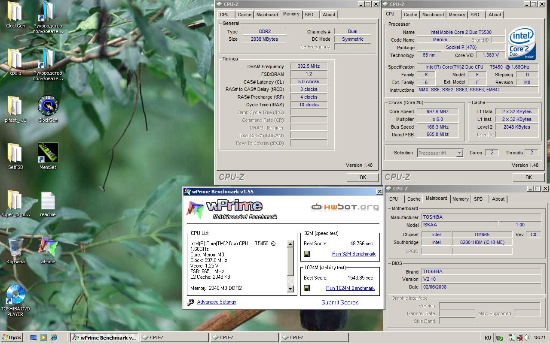Open the Пуск start menu

(x=12, y=337)
